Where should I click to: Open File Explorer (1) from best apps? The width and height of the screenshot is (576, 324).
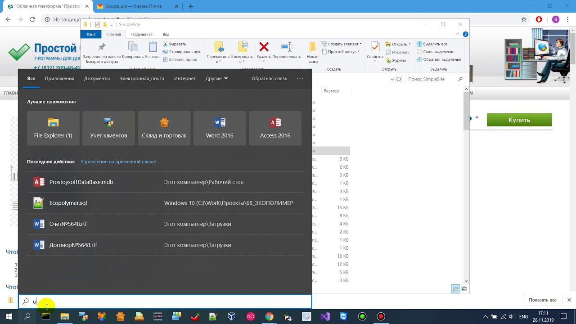53,128
